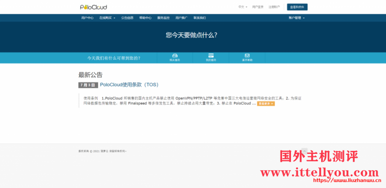Open the 请求帮助 envelope icon tile
The height and width of the screenshot is (188, 386).
click(x=247, y=57)
